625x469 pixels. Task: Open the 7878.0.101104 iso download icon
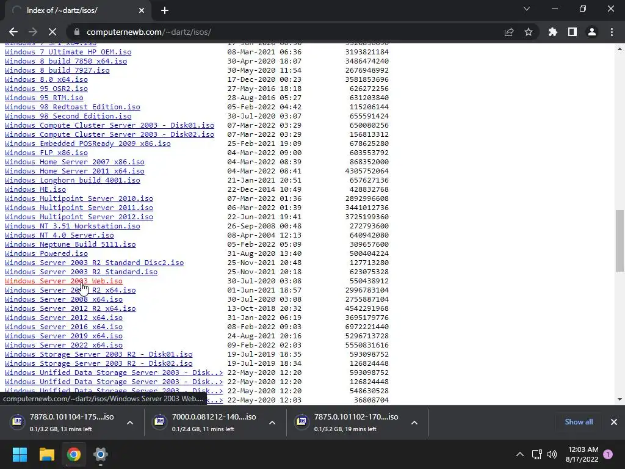click(18, 421)
